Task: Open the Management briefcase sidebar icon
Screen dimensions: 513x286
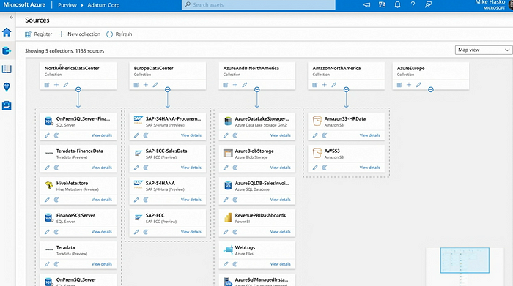Action: click(x=7, y=105)
